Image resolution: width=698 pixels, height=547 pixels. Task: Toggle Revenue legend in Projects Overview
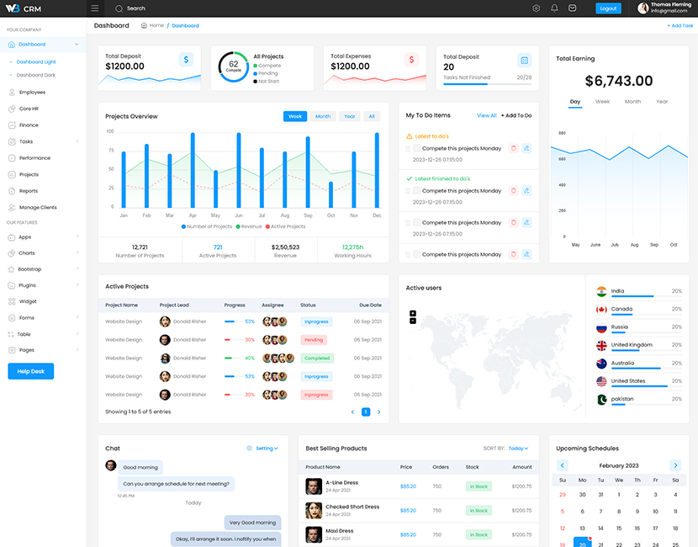coord(249,226)
